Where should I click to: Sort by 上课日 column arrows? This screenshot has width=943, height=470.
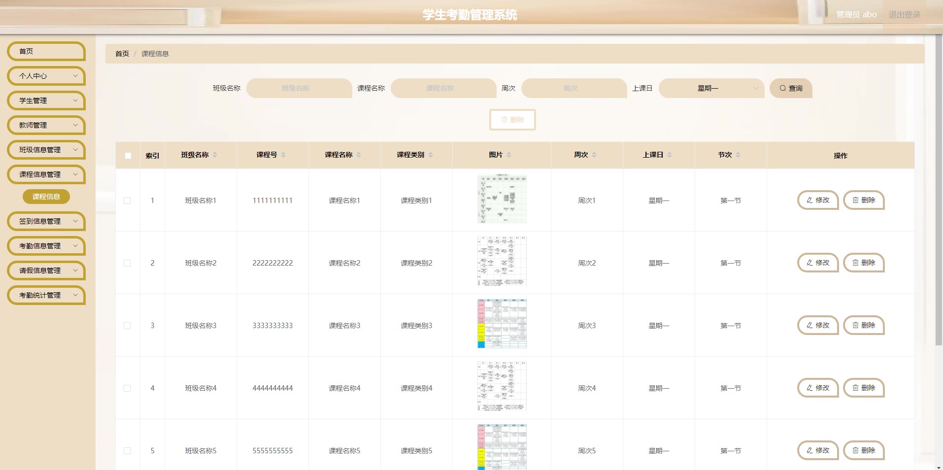(x=670, y=155)
